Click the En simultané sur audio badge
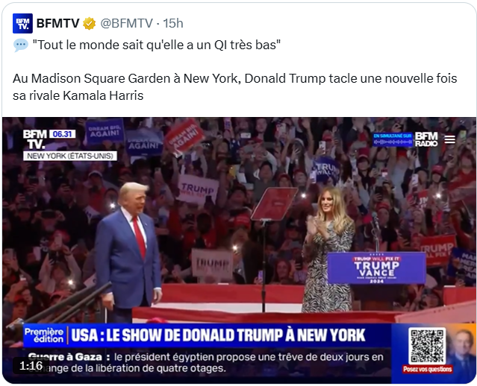This screenshot has width=477, height=386. (x=393, y=139)
